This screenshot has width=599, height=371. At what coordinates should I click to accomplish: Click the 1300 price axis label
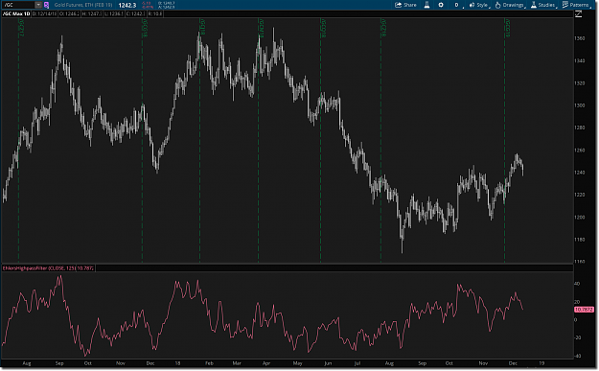(x=579, y=105)
